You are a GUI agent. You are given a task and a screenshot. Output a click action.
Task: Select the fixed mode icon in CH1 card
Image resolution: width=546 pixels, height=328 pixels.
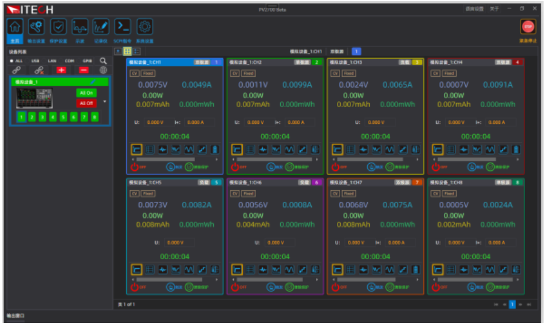click(x=136, y=149)
